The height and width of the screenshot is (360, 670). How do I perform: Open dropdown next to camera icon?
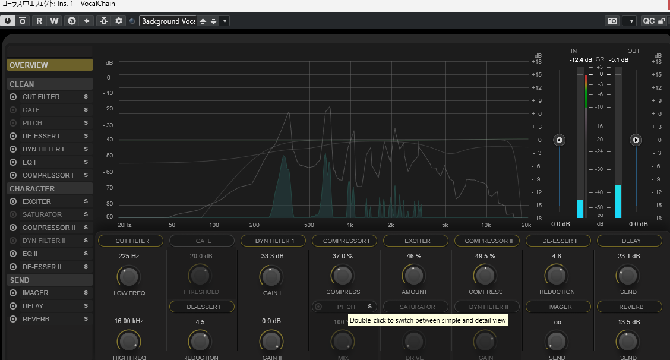click(x=630, y=21)
